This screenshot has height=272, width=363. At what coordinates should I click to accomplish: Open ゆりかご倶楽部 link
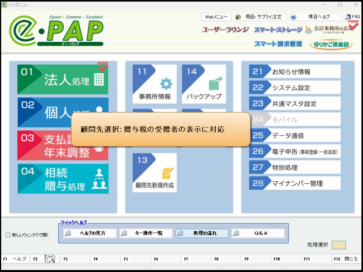pyautogui.click(x=331, y=44)
